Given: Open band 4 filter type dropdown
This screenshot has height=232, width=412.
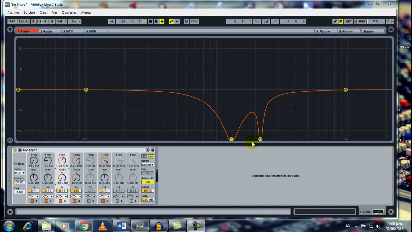Looking at the screenshot, I should pyautogui.click(x=76, y=197).
